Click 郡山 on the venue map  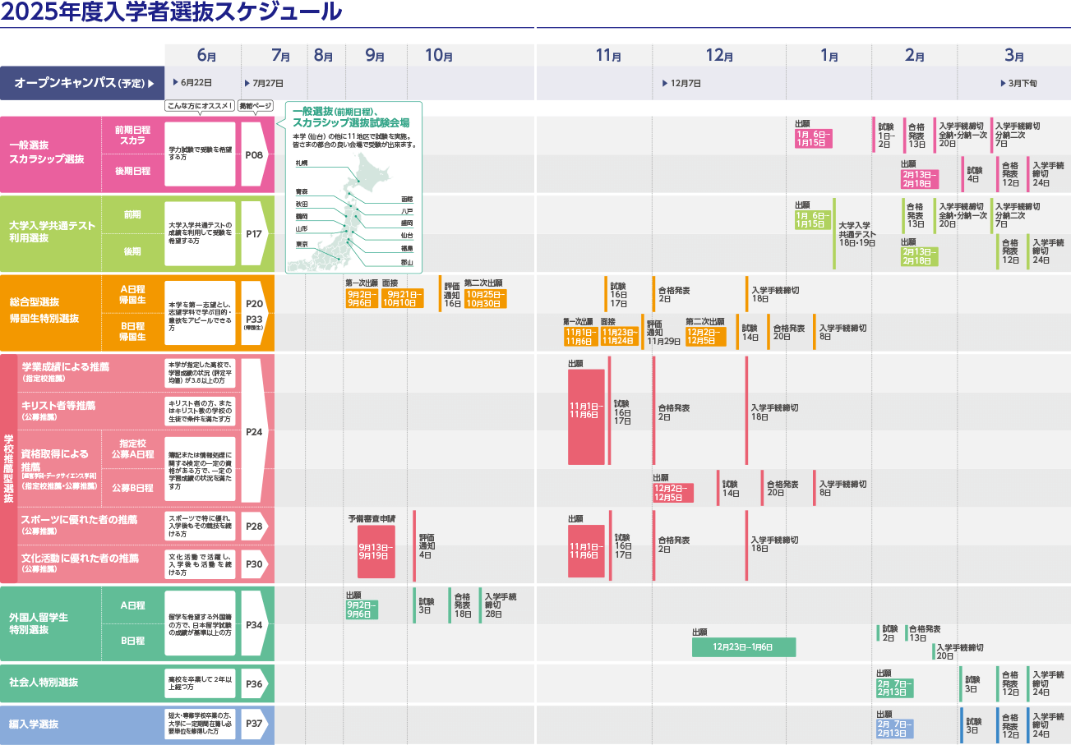[407, 263]
